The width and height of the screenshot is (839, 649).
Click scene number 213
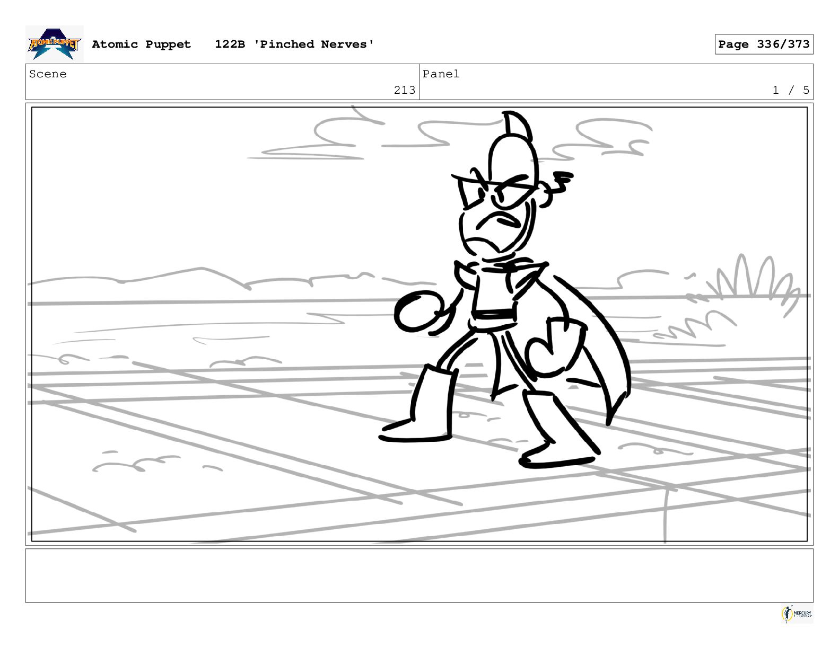405,90
